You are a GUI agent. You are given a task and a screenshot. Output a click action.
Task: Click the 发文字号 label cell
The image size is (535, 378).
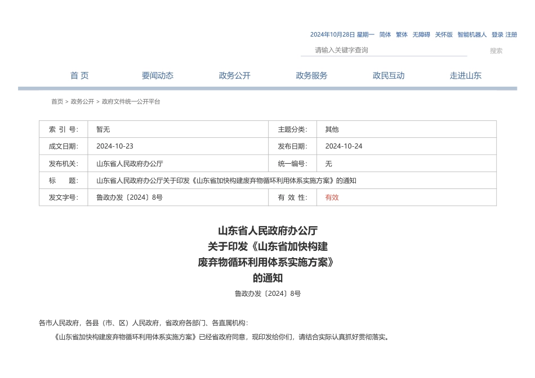[64, 197]
